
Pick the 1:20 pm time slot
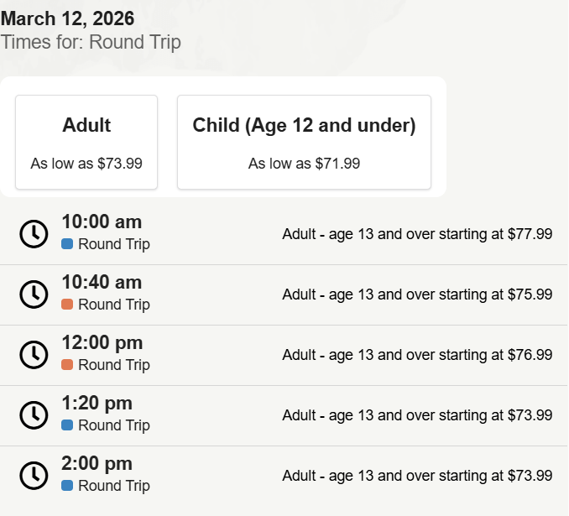coord(97,404)
